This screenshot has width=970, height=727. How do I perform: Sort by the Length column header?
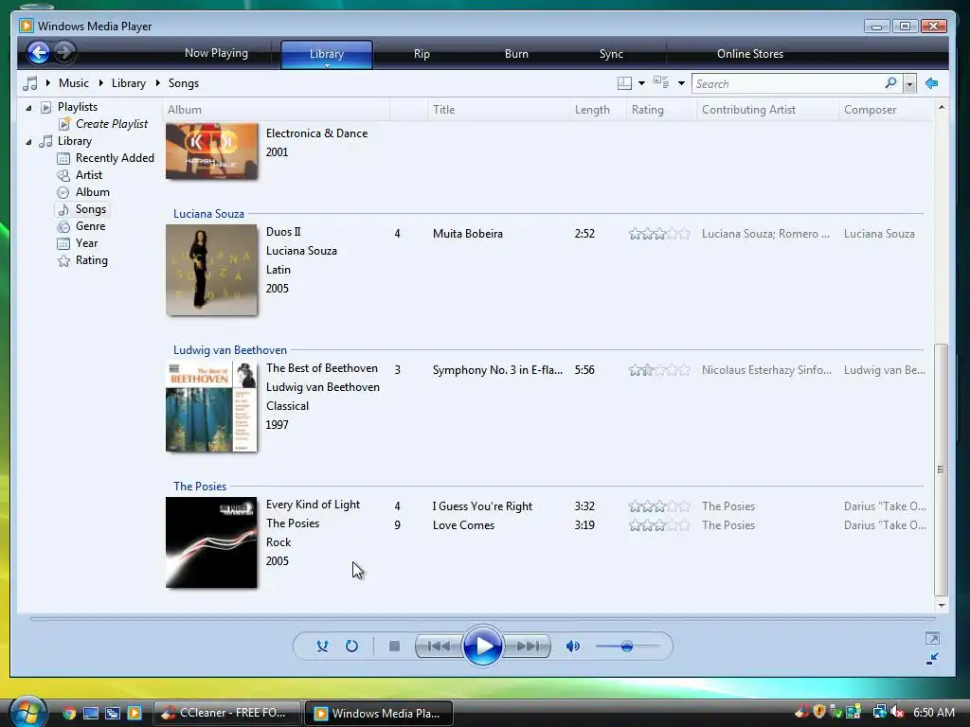tap(598, 110)
